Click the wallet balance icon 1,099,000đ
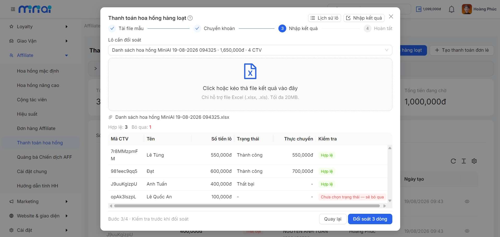 pos(419,9)
